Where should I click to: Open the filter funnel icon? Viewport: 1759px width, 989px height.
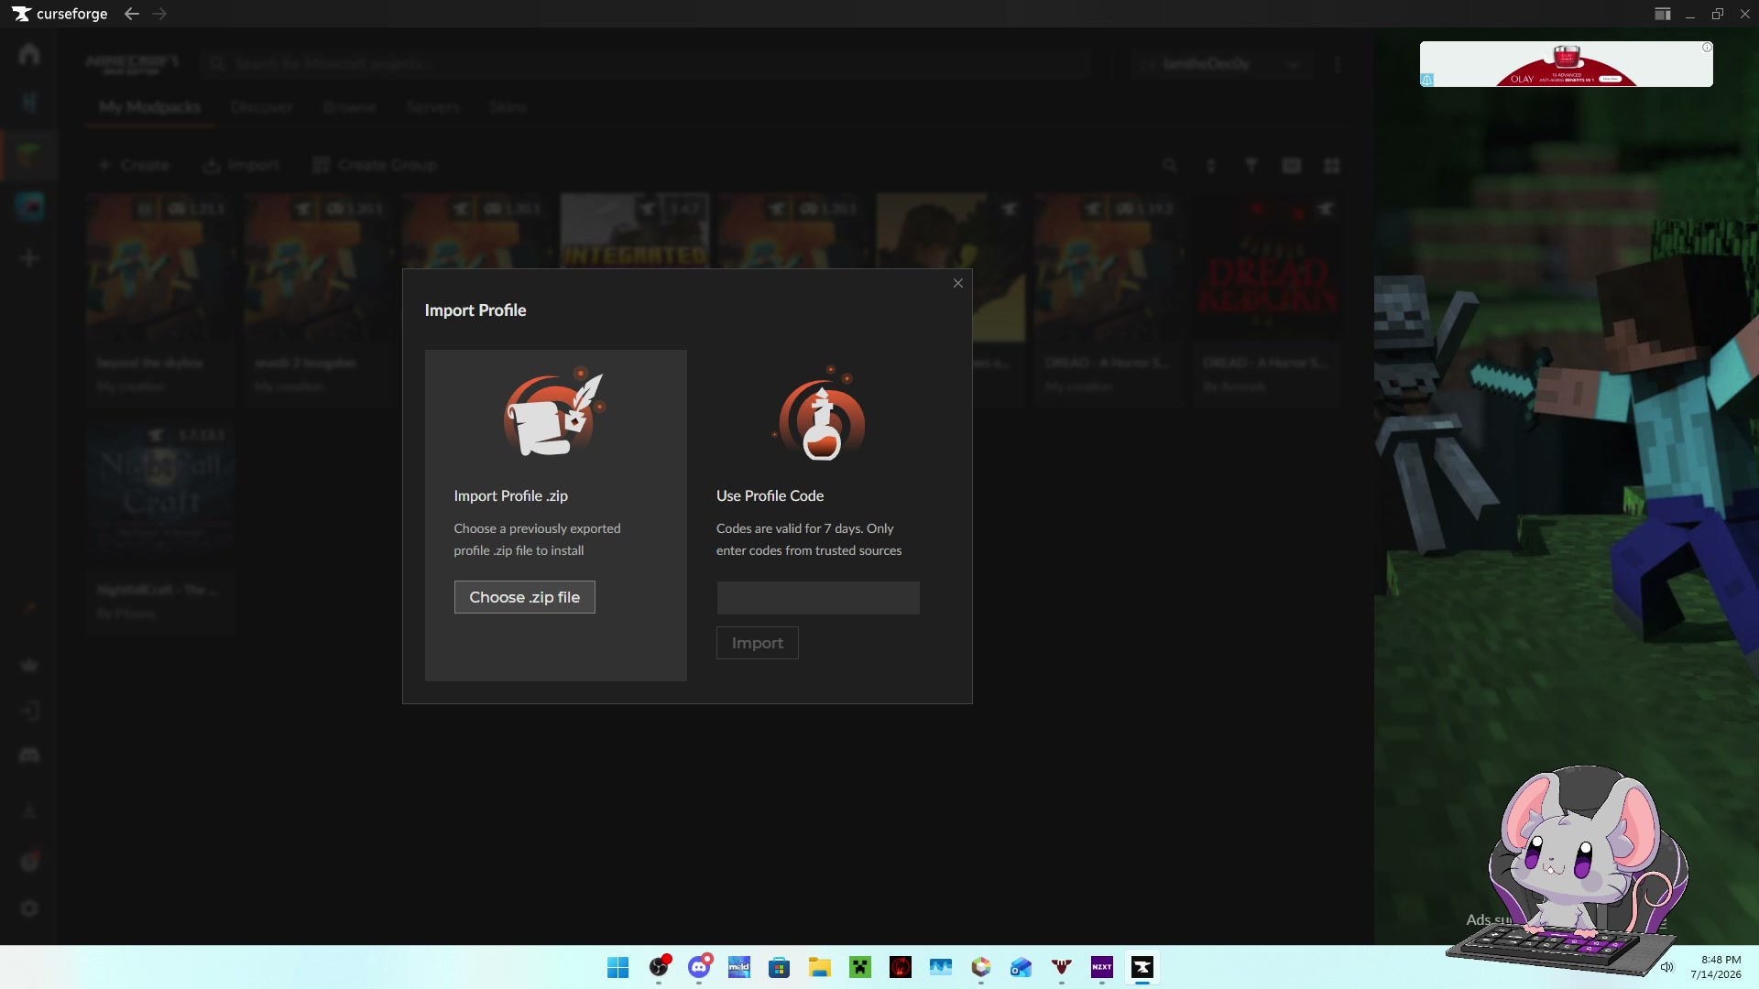(x=1251, y=166)
